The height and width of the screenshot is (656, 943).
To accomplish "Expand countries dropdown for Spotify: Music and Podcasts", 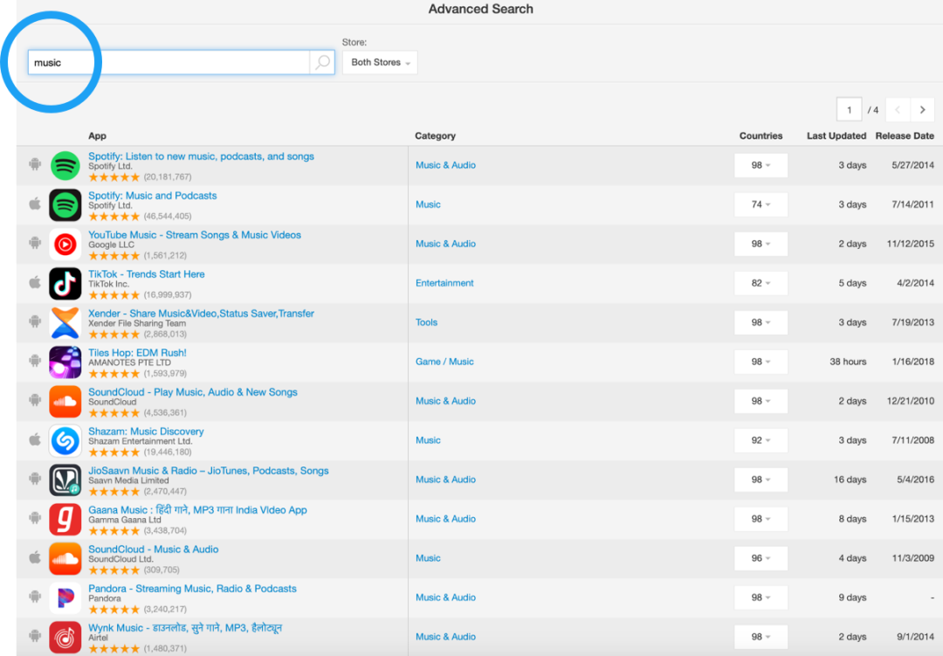I will coord(761,204).
